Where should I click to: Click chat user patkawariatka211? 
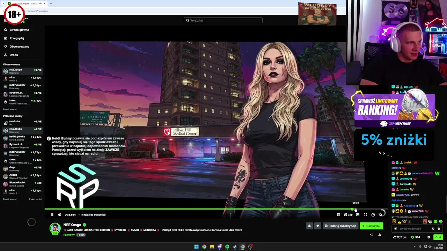[x=422, y=173]
